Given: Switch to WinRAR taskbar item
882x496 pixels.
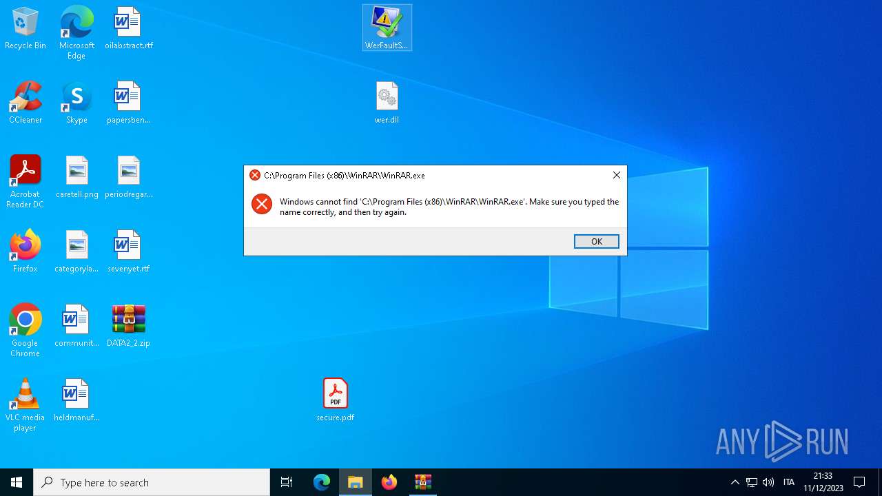Looking at the screenshot, I should tap(423, 482).
